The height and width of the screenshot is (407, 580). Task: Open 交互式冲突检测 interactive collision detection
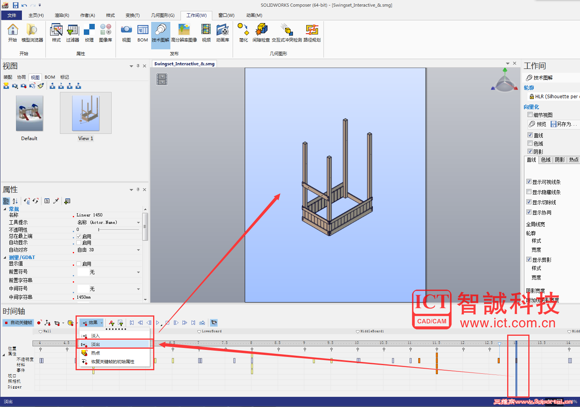point(287,33)
